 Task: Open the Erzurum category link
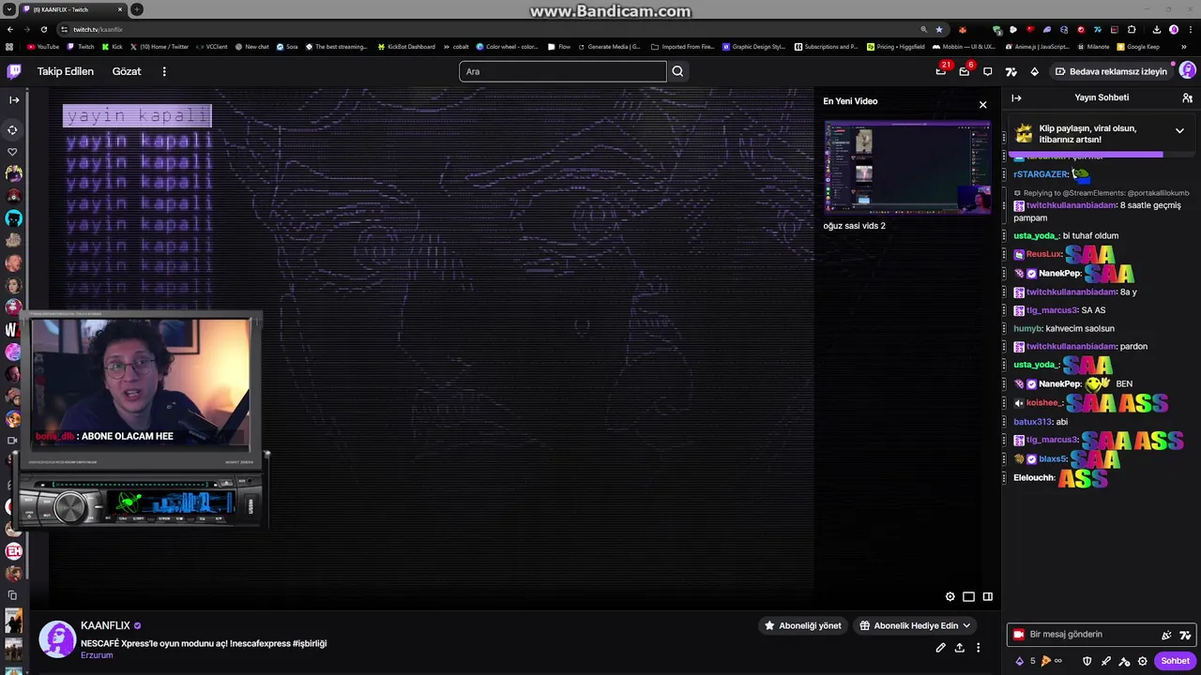(x=97, y=655)
